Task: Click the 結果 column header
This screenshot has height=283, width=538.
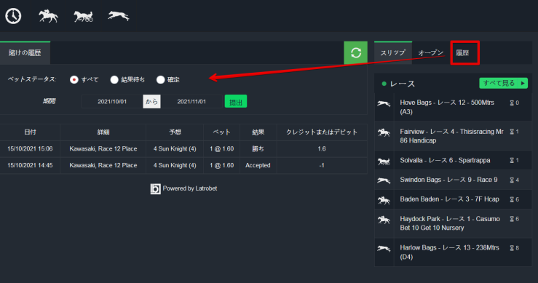Action: click(258, 132)
